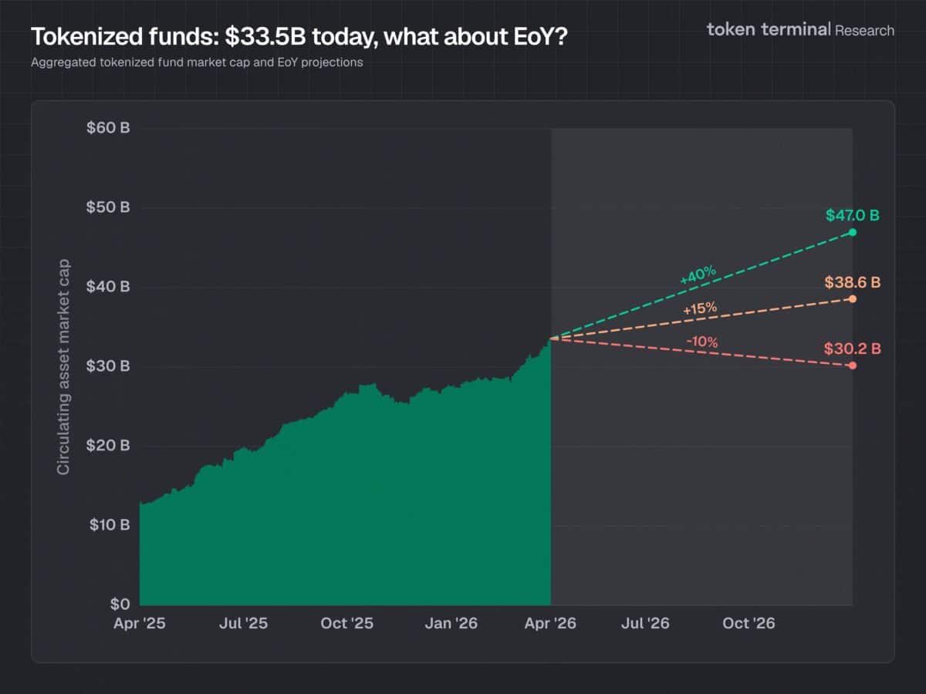Click the token terminal Research logo
The width and height of the screenshot is (926, 694).
coord(800,30)
